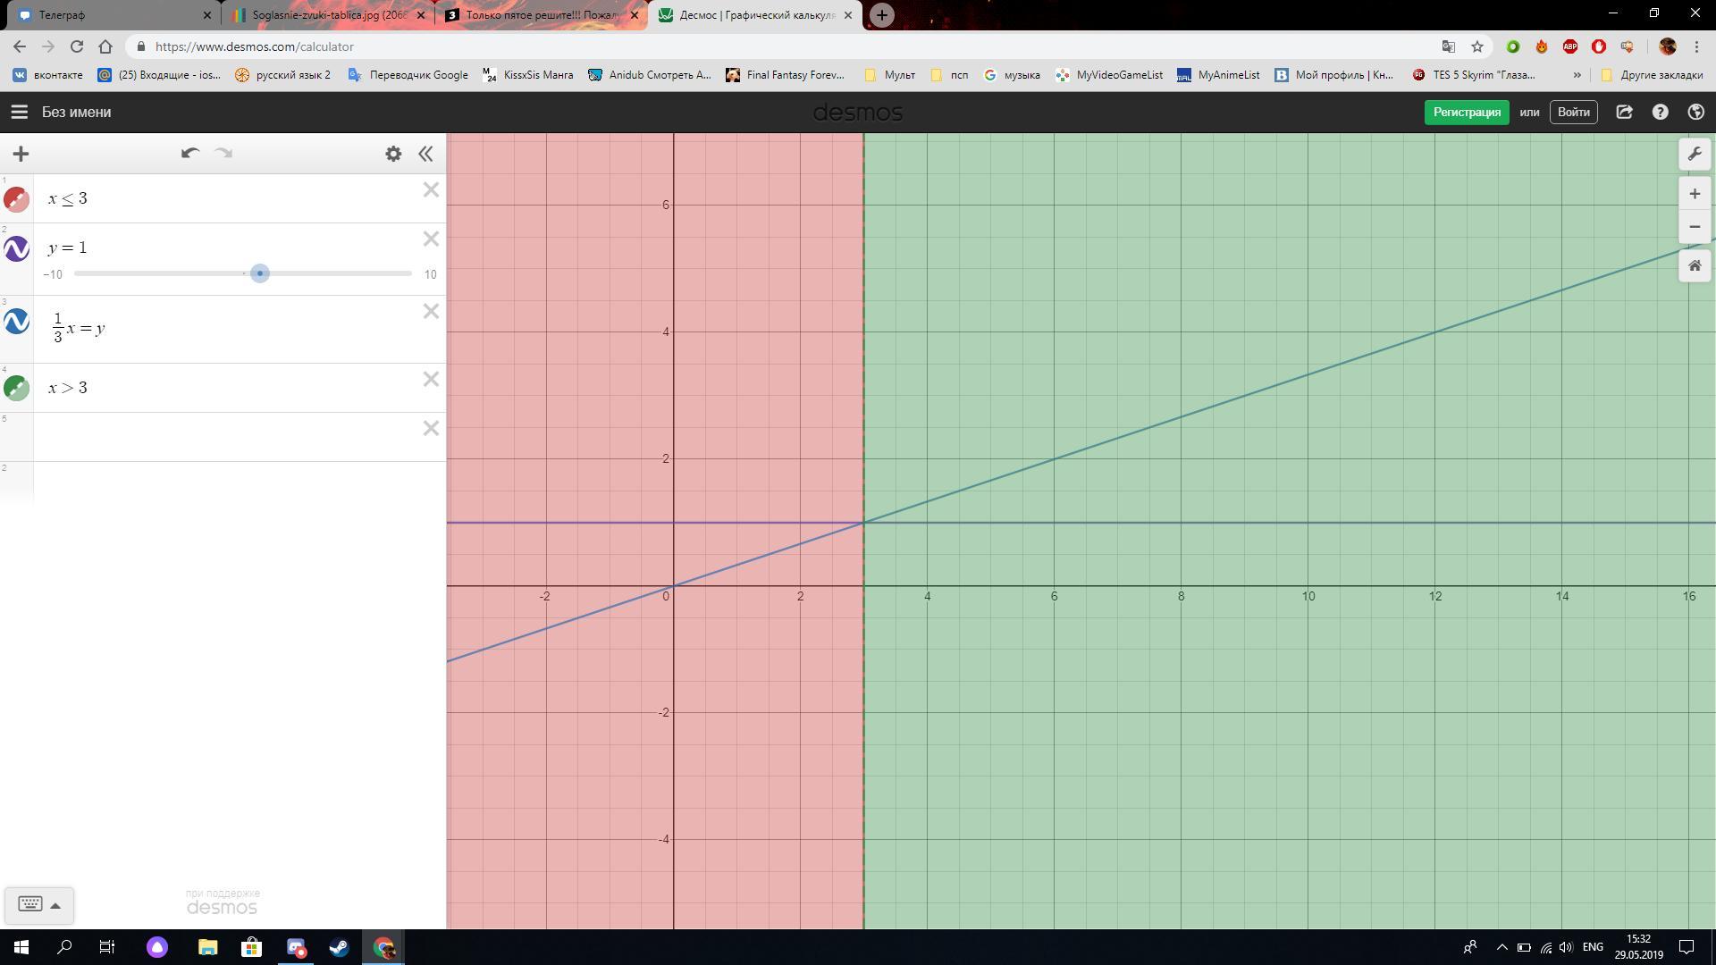Collapse the expression list panel

[426, 154]
